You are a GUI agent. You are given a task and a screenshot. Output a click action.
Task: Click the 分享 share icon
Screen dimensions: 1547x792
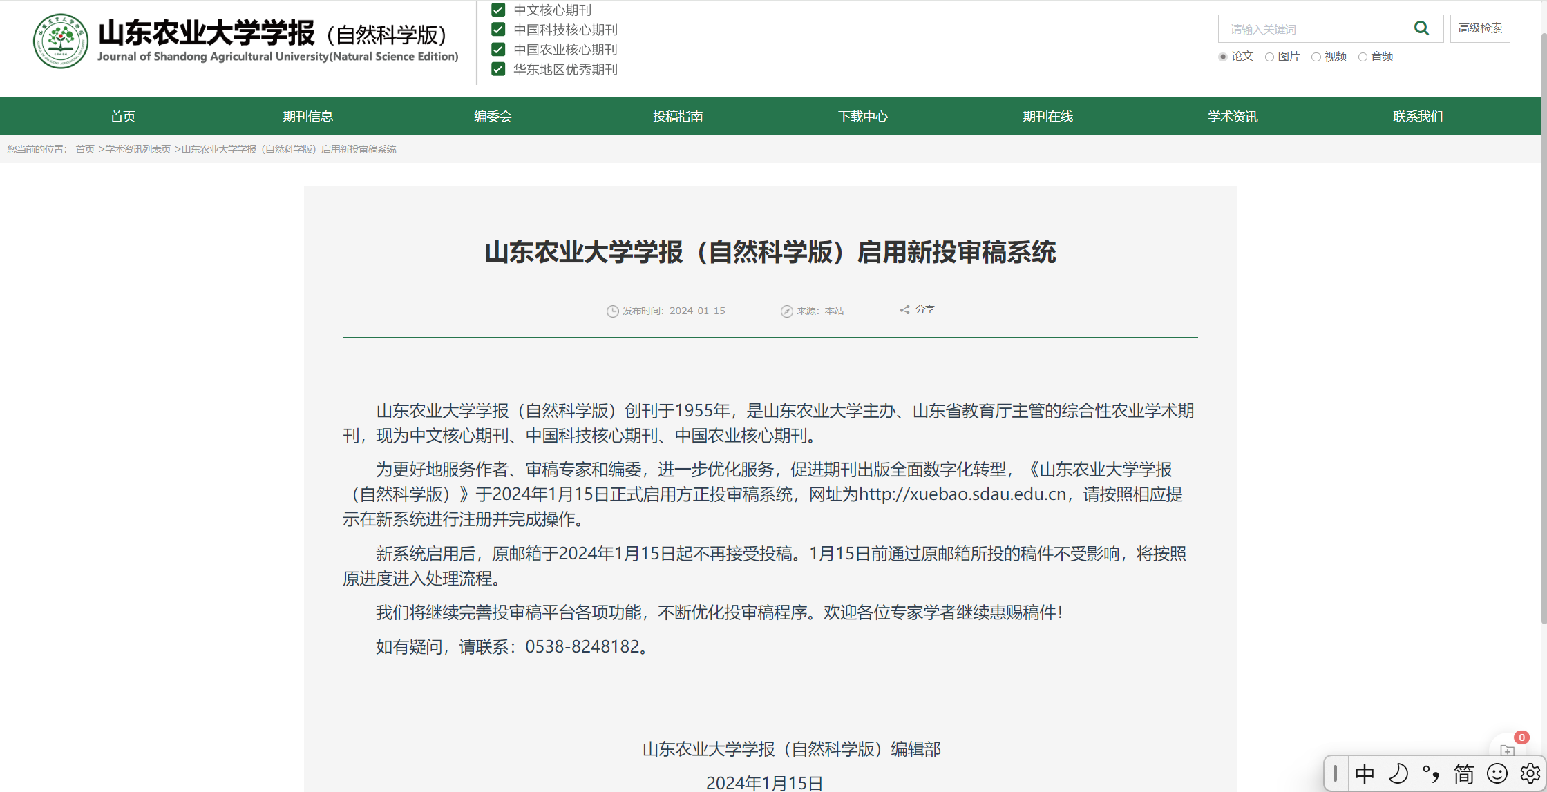pyautogui.click(x=904, y=310)
